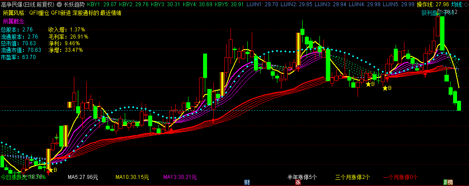The height and width of the screenshot is (186, 469).
Task: Click the 毛利率: 26.91% value
Action: pyautogui.click(x=69, y=37)
